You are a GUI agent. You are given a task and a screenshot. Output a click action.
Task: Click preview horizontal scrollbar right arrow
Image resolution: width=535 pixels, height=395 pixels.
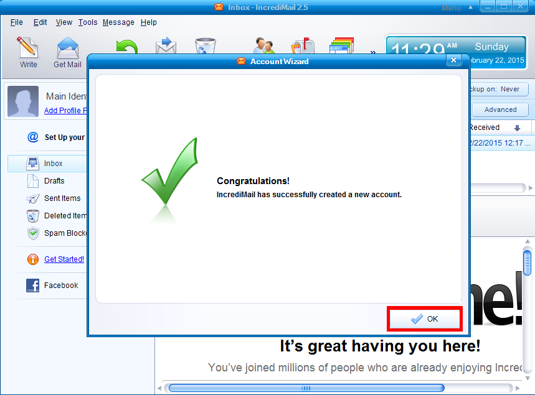point(518,388)
